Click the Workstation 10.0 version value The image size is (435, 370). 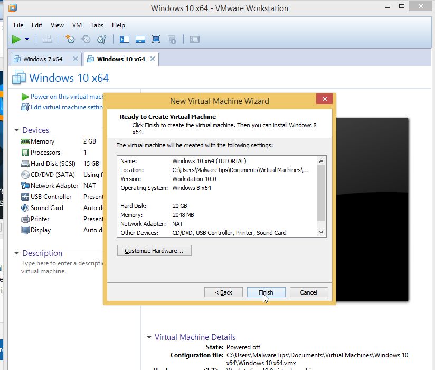[x=194, y=179]
